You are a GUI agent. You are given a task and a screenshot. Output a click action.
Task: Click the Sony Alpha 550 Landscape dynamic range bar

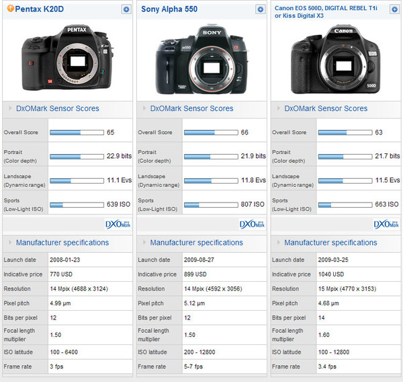coord(211,181)
